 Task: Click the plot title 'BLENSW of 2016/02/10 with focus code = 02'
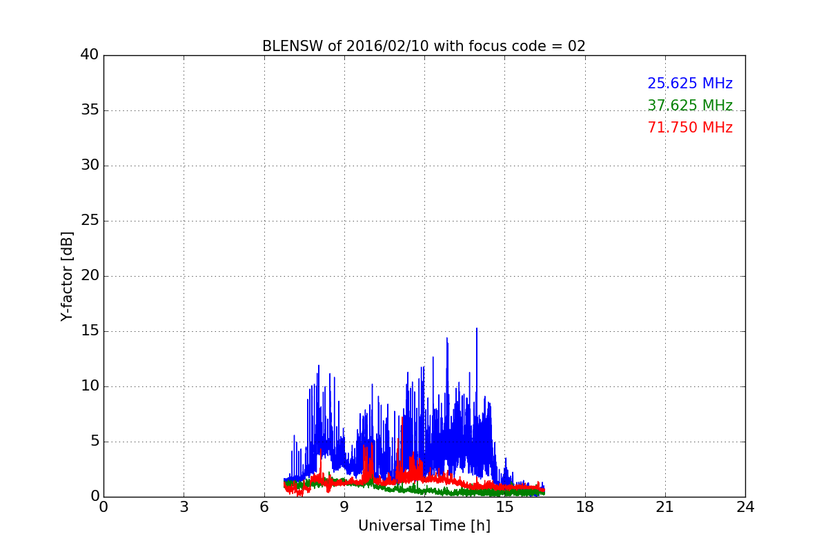coord(424,46)
